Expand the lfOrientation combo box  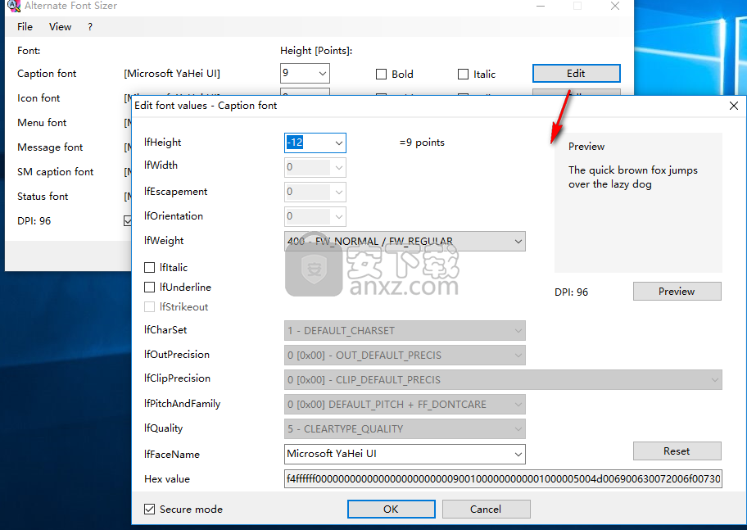pyautogui.click(x=339, y=216)
